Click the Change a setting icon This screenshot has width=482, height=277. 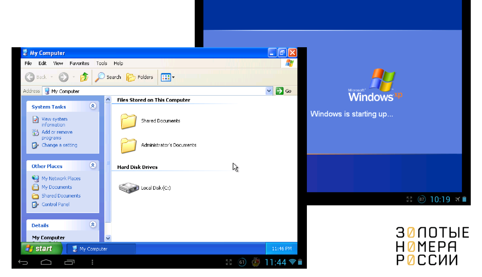pos(35,145)
